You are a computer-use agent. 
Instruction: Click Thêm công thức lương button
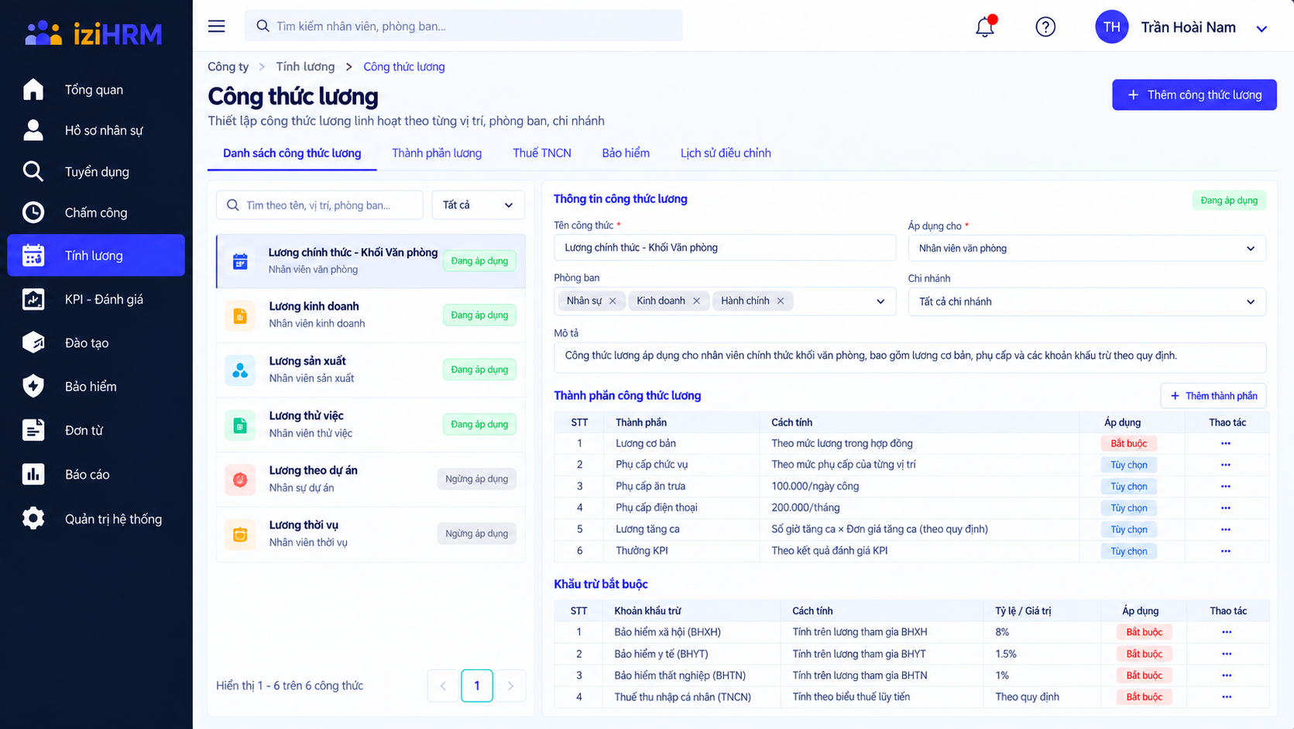tap(1194, 95)
